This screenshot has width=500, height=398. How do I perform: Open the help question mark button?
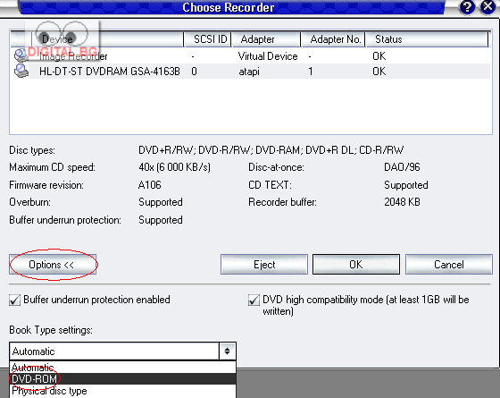coord(467,7)
